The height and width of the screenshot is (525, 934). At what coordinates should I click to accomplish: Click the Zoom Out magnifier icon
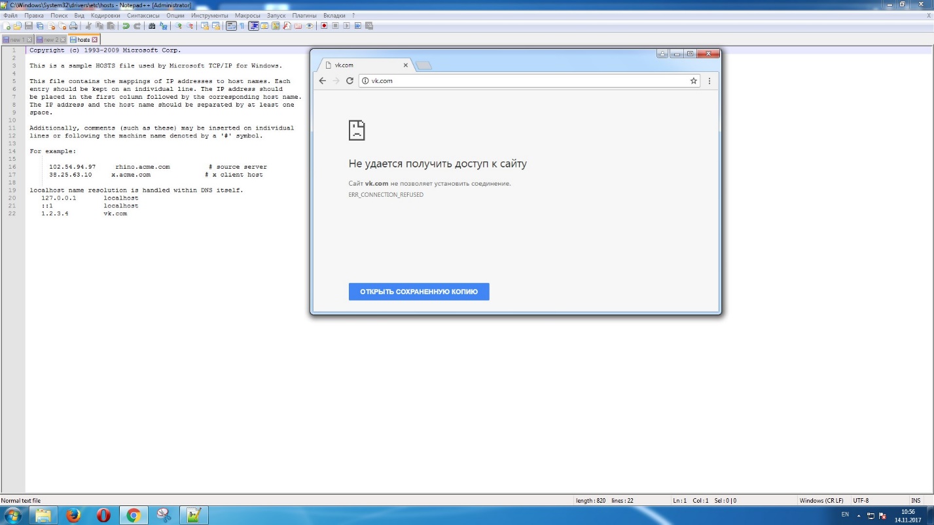click(x=189, y=26)
